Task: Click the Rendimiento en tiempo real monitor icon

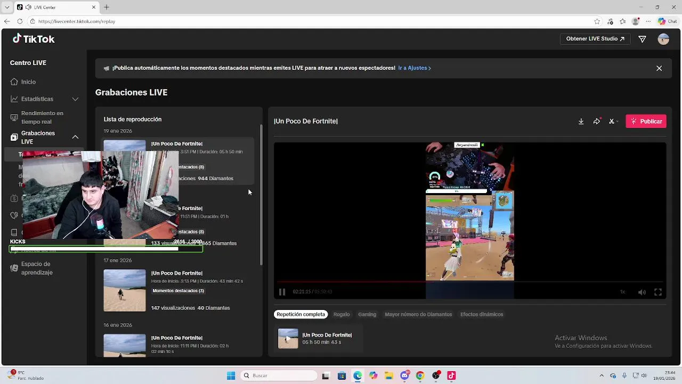Action: 14,117
